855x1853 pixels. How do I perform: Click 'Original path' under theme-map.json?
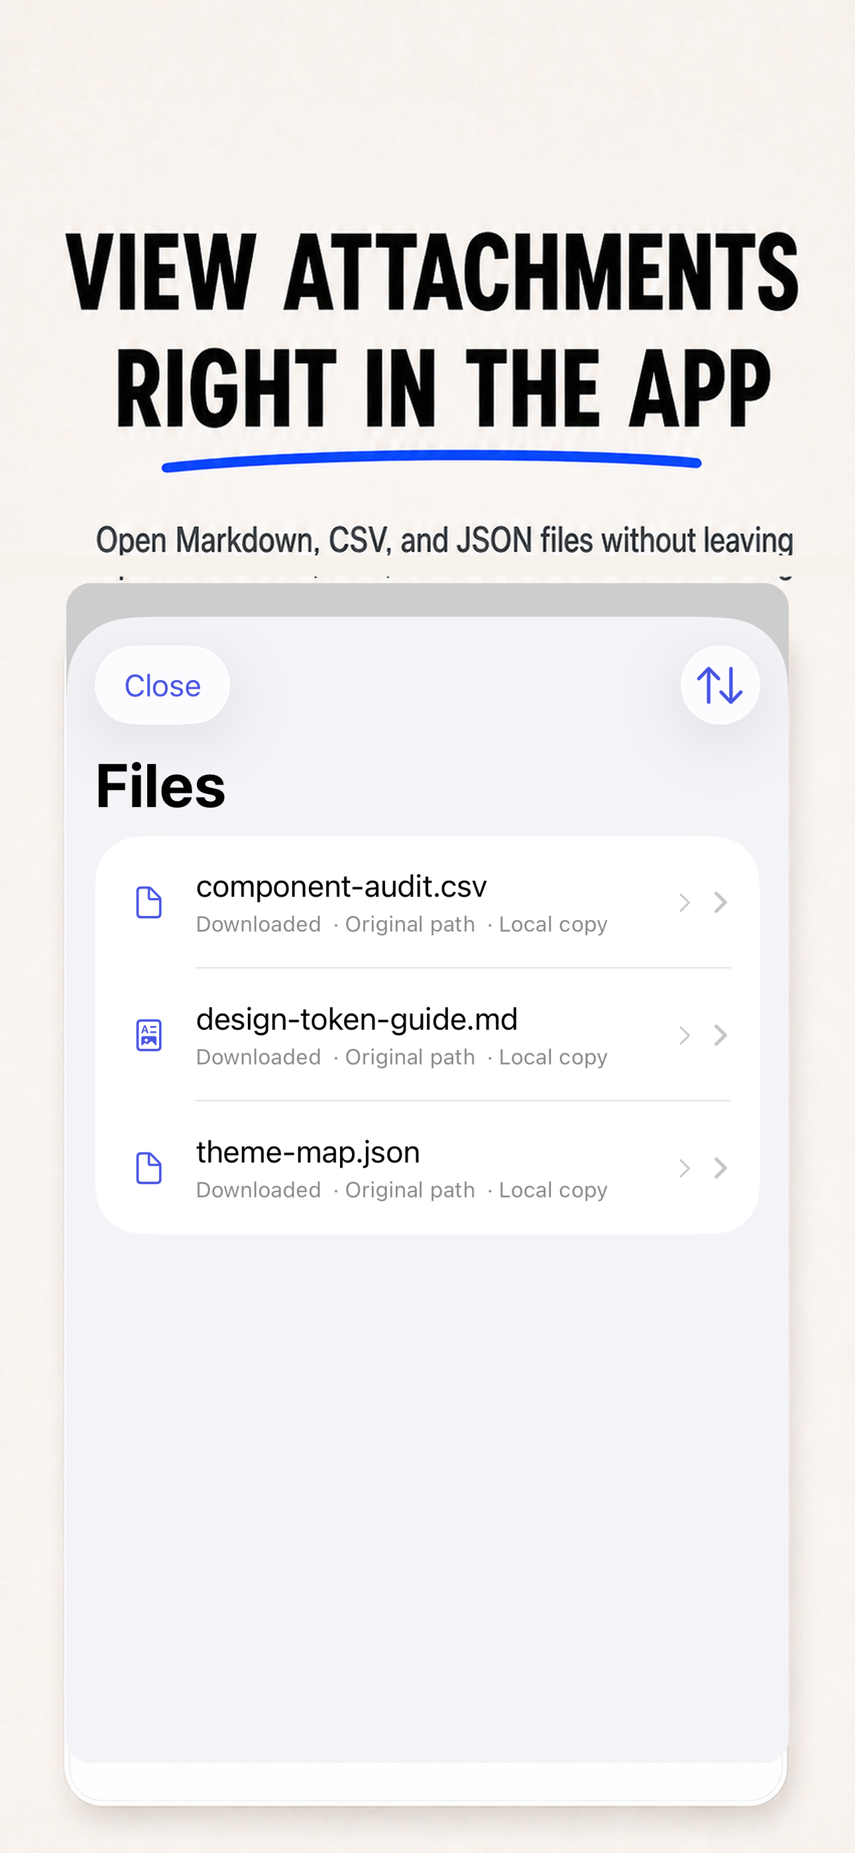410,1190
